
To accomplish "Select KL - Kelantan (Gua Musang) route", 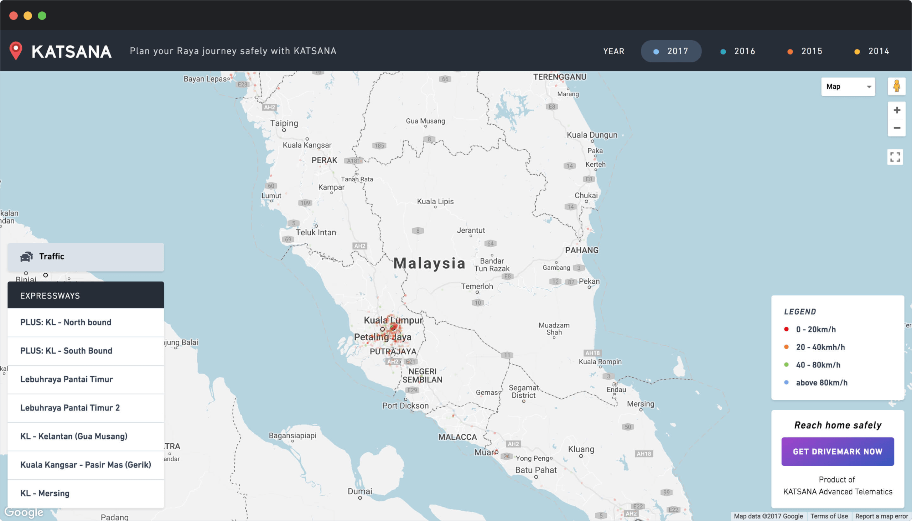I will point(86,436).
